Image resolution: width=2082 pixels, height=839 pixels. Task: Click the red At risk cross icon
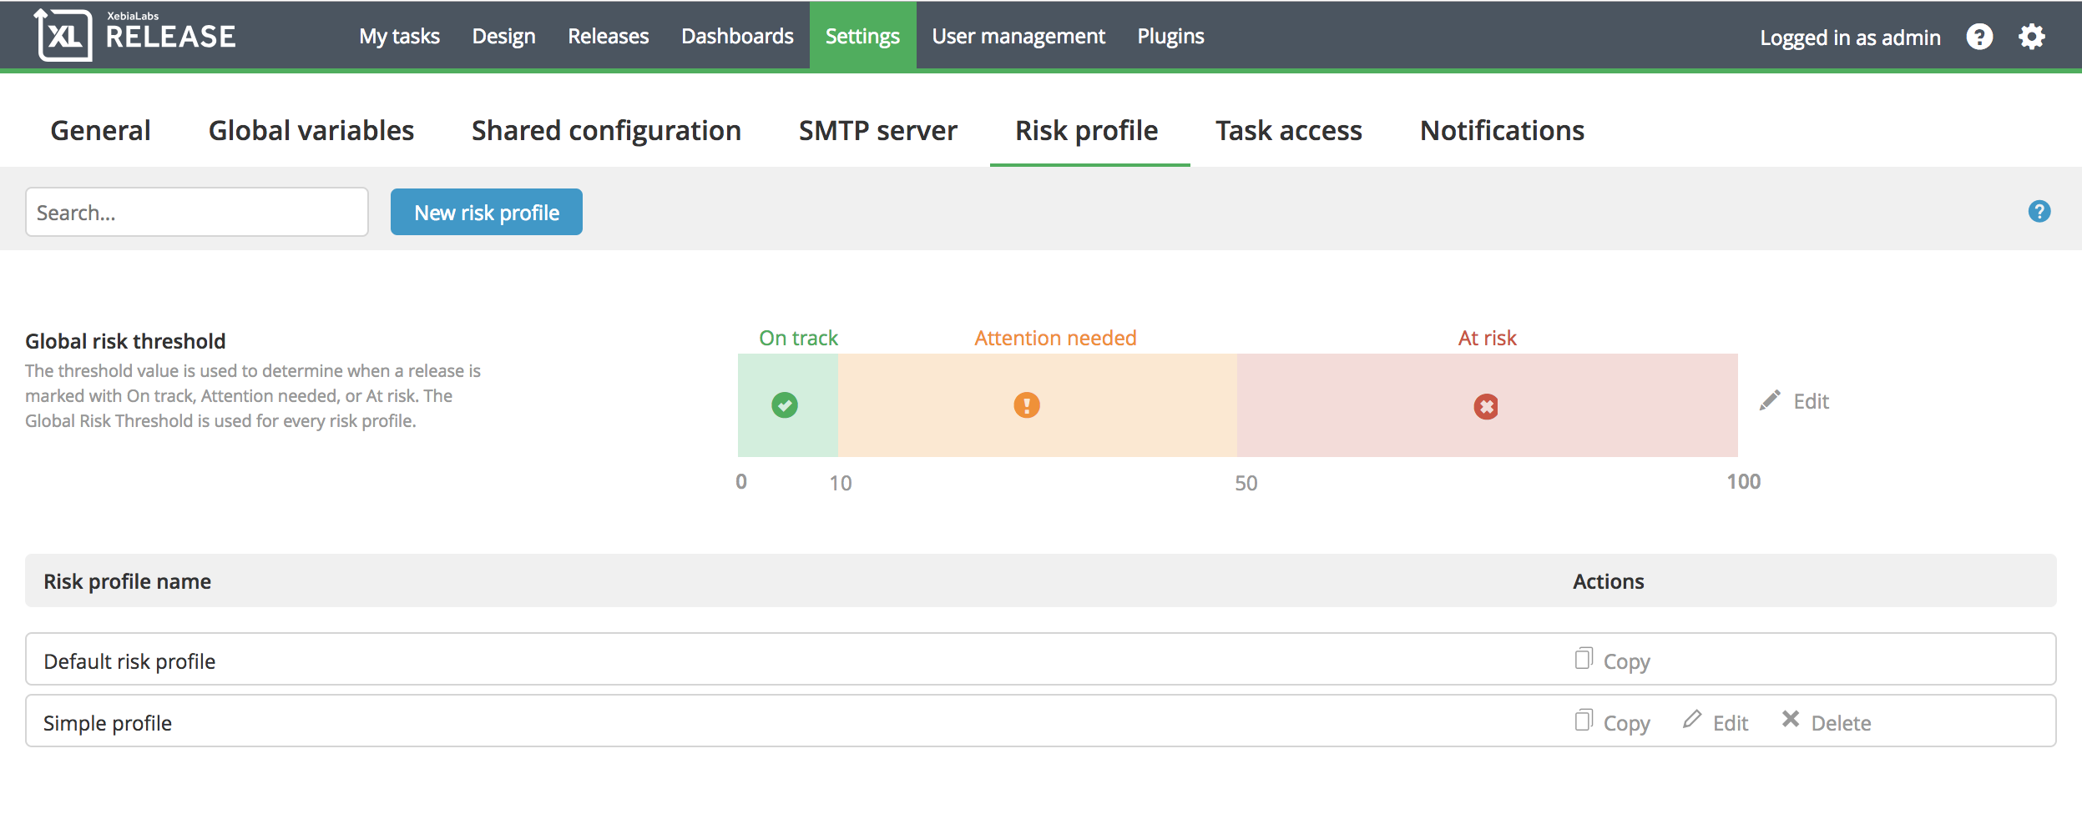1484,406
